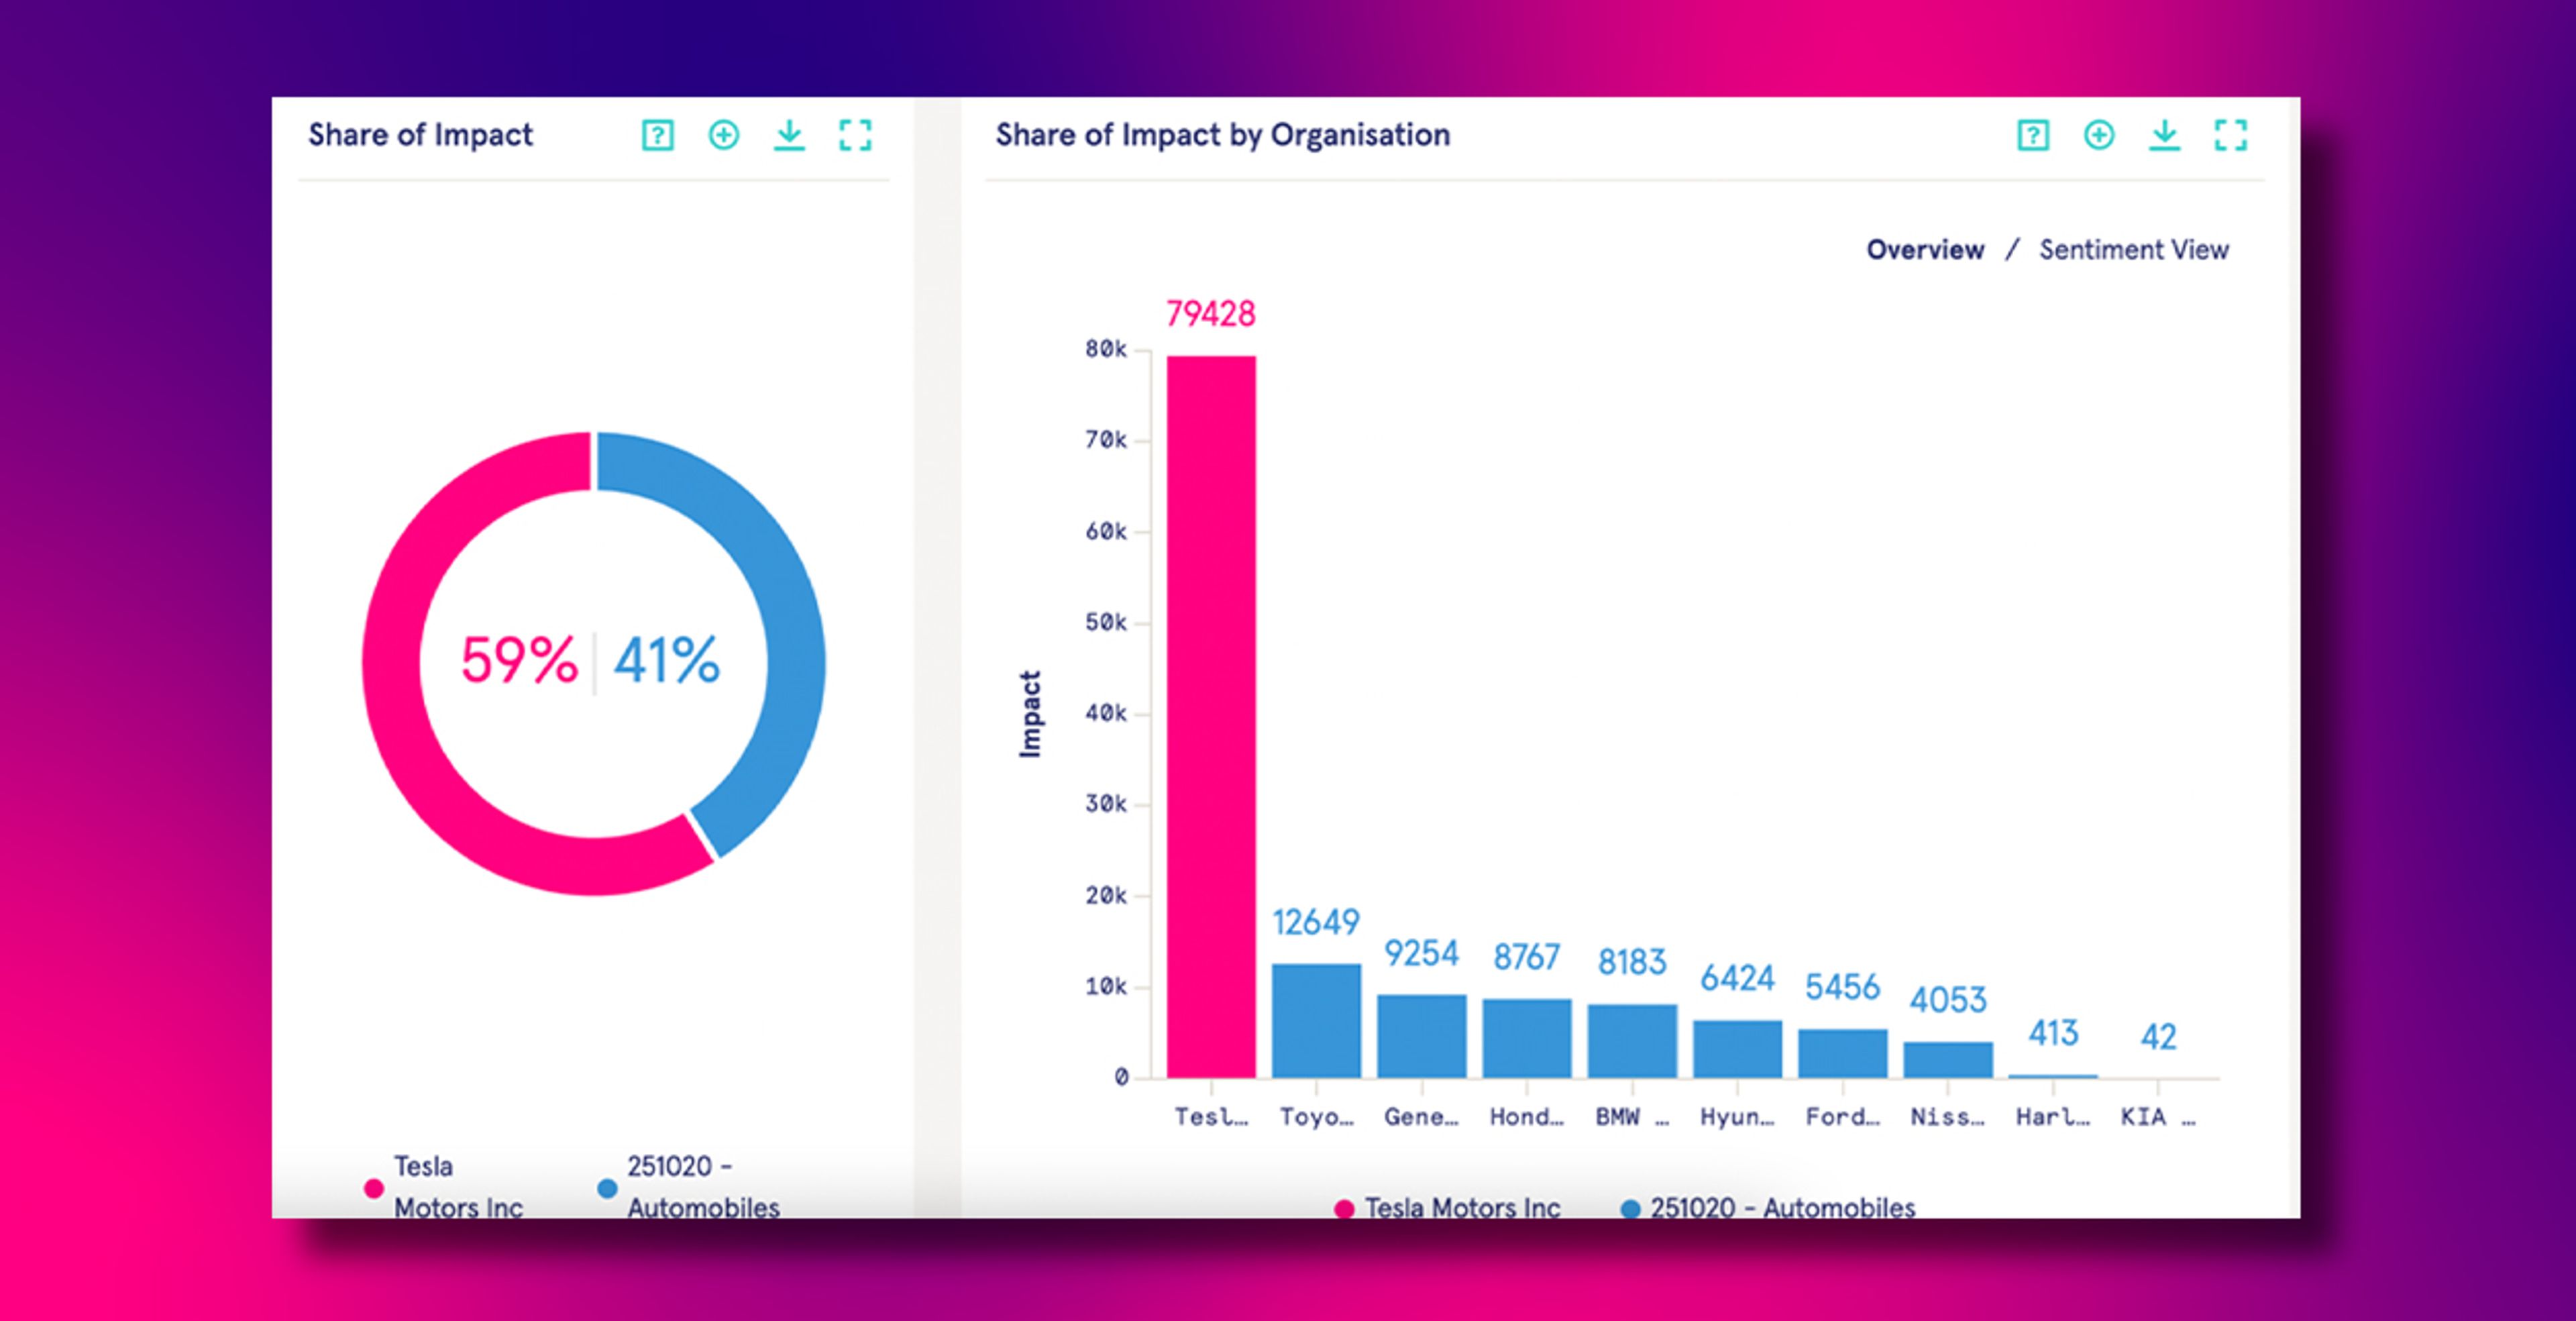Click plus icon on Share of Impact by Organisation

tap(2099, 135)
